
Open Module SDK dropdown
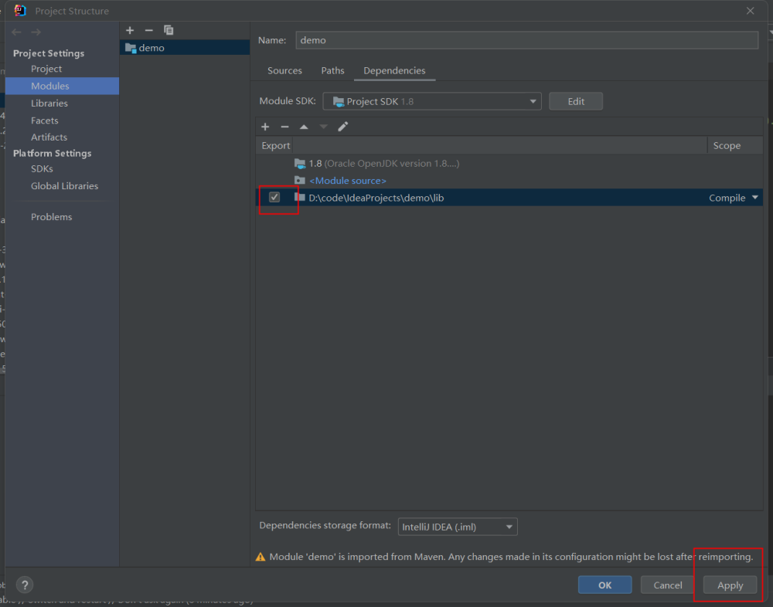coord(432,101)
